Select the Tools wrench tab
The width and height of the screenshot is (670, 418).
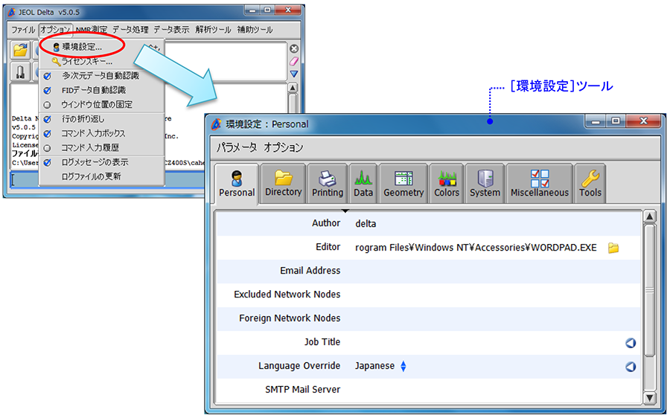(x=590, y=183)
